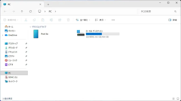Open the 新規作成 dropdown
This screenshot has width=181, height=101.
point(11,20)
